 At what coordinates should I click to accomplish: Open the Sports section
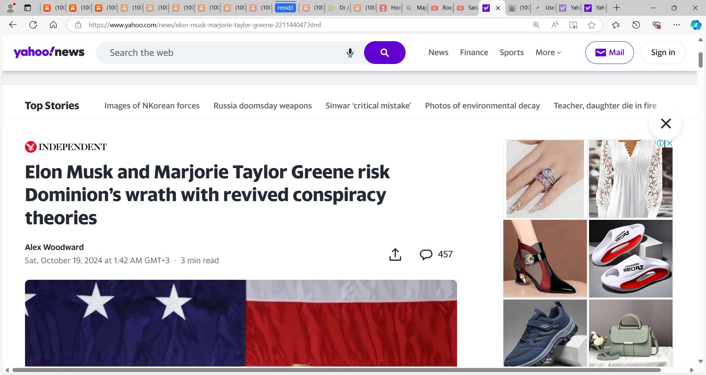pos(511,53)
